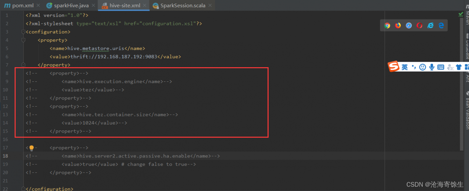
Task: Toggle Sogou voice input microphone
Action: pyautogui.click(x=432, y=67)
